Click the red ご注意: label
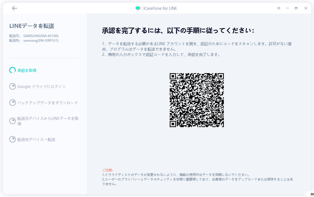Image resolution: width=314 pixels, height=197 pixels. (x=108, y=170)
